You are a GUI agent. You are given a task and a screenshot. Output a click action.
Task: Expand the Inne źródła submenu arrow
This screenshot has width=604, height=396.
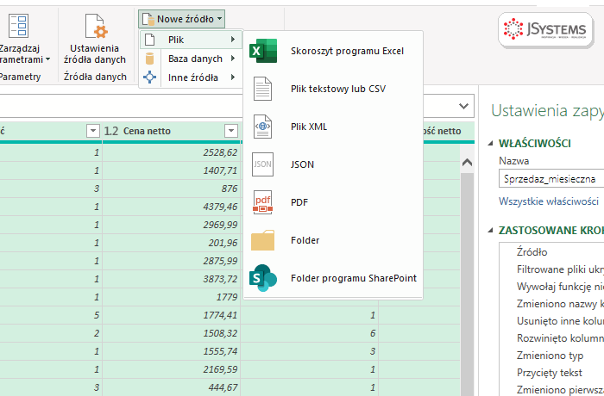[233, 77]
